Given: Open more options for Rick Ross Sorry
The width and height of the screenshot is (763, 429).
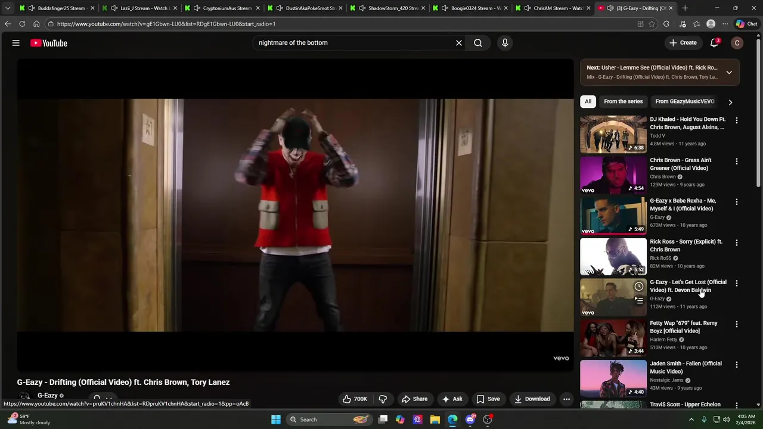Looking at the screenshot, I should (x=737, y=243).
